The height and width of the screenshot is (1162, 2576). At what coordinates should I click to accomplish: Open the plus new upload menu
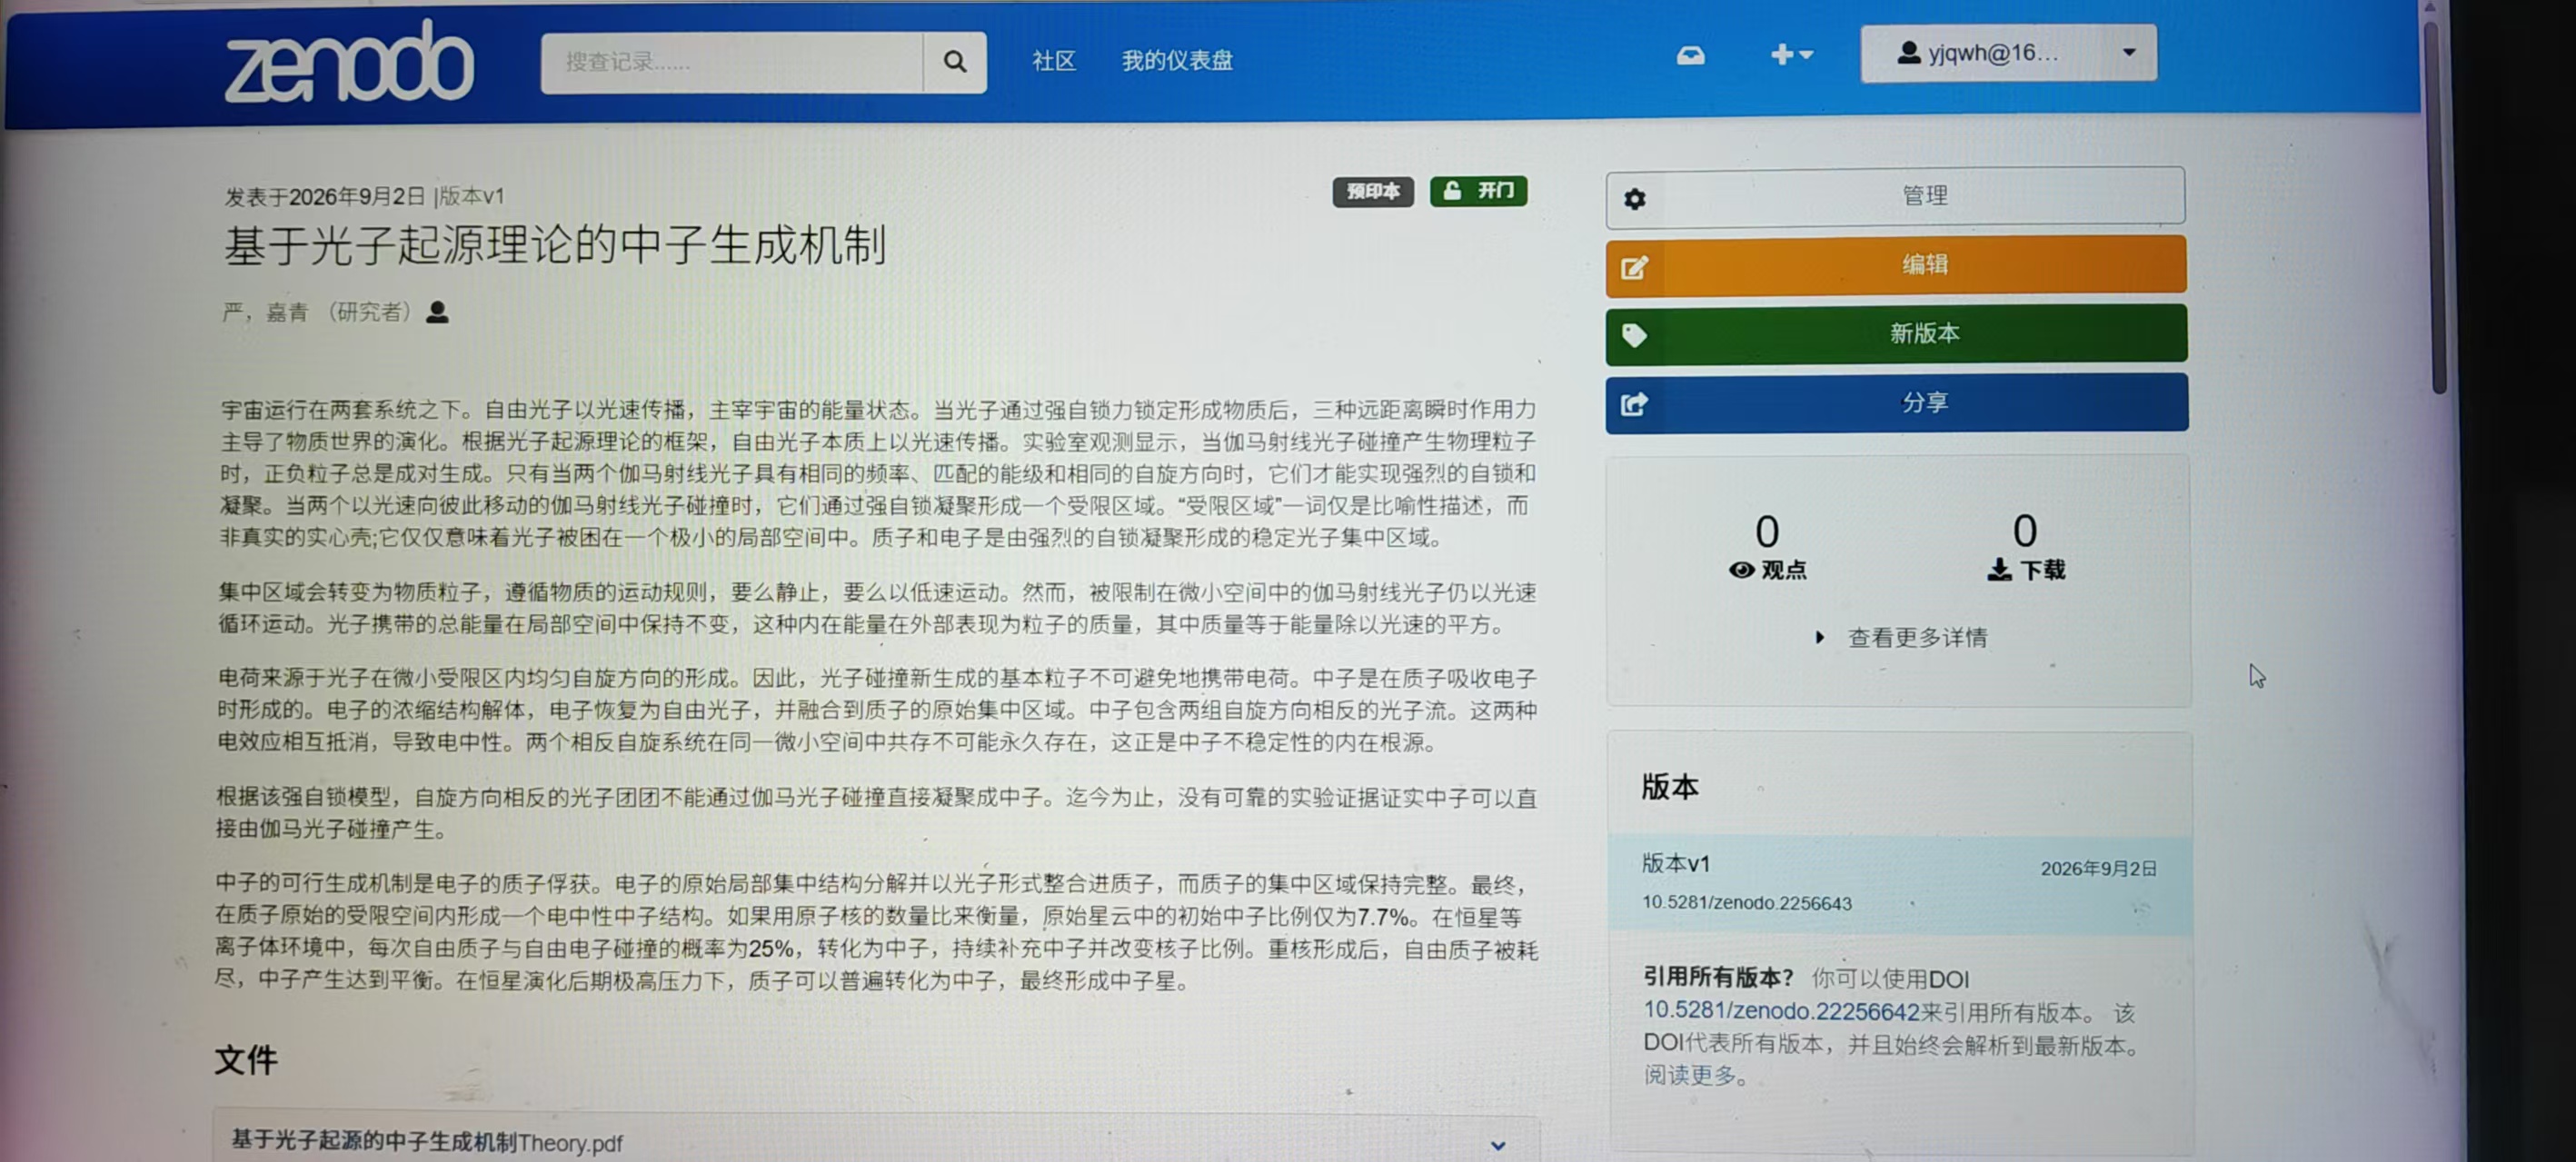(1790, 55)
